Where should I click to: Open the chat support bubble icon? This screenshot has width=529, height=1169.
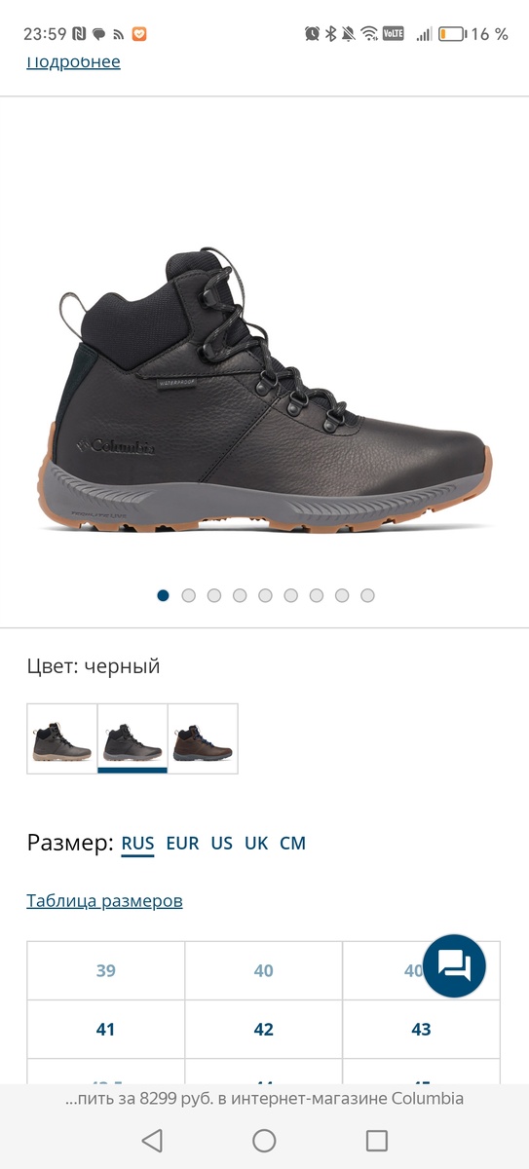pos(455,965)
